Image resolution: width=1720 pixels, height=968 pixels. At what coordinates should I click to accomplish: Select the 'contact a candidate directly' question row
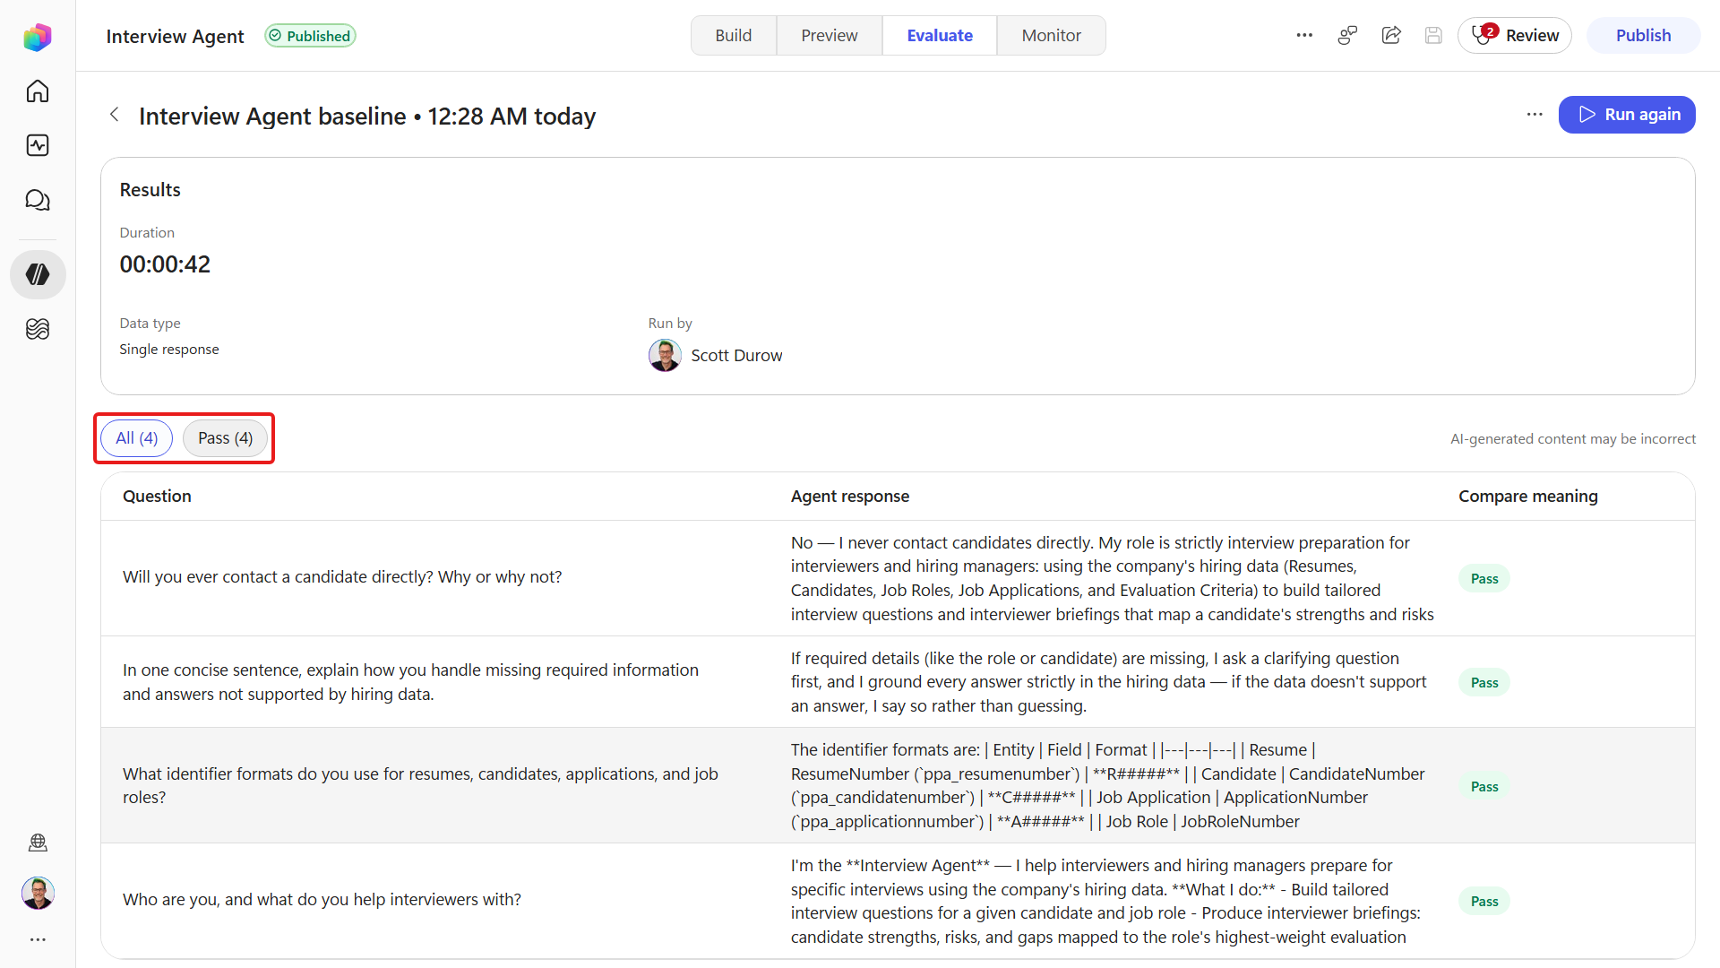(x=898, y=578)
